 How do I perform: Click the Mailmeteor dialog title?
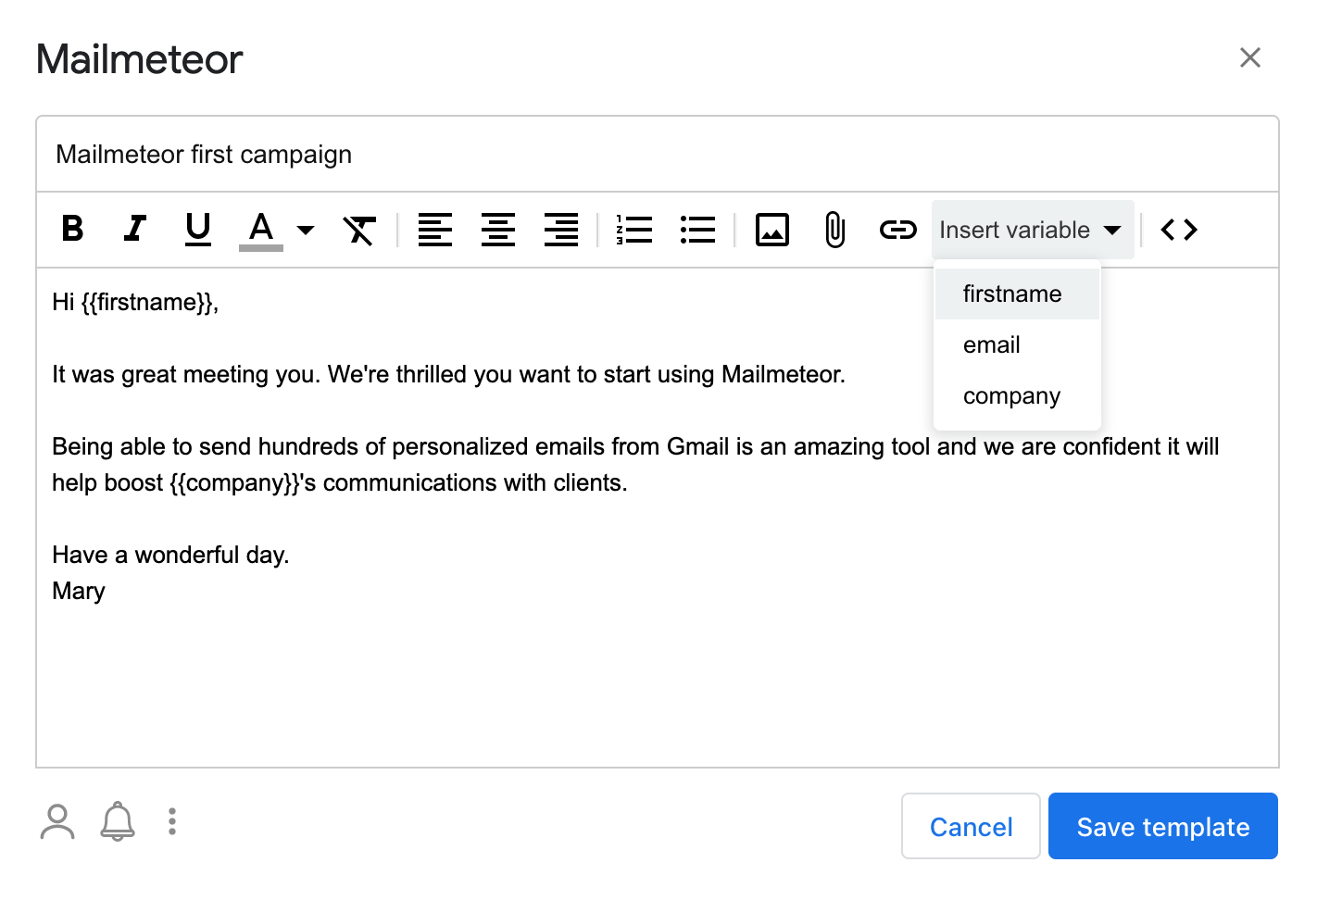coord(139,59)
